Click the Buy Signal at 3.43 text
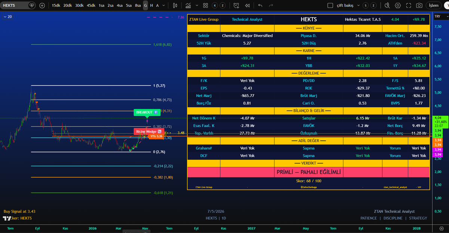Screen dimensions: 449x233 click(x=19, y=211)
